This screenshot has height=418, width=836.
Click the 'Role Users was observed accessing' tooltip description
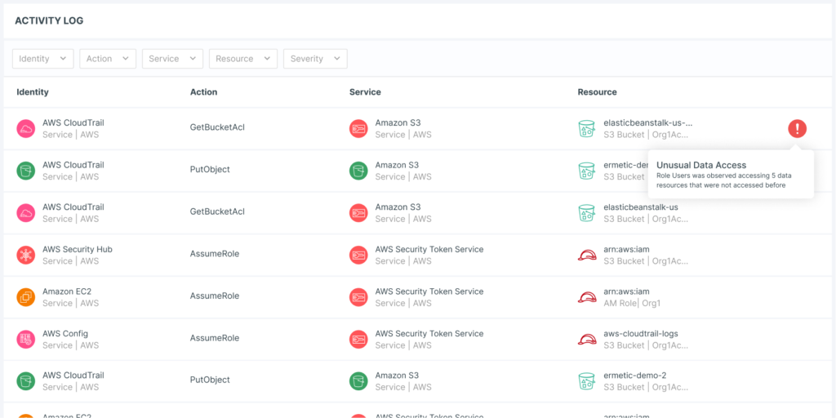click(723, 180)
